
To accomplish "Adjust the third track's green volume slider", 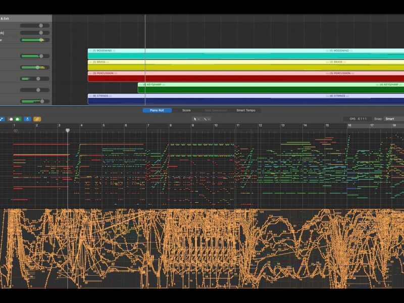I will pyautogui.click(x=35, y=40).
